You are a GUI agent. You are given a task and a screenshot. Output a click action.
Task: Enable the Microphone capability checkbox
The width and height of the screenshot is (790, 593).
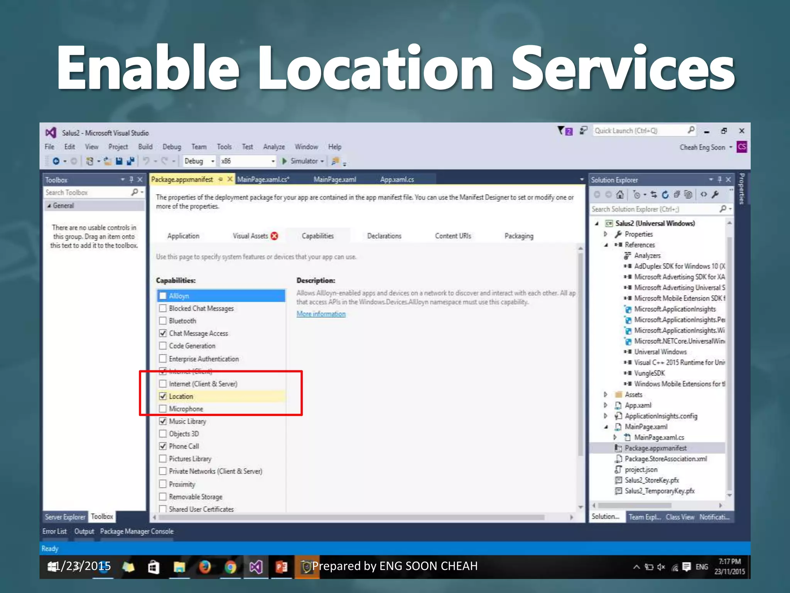point(163,409)
